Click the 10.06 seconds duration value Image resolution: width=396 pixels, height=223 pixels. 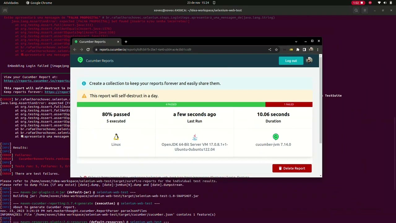pyautogui.click(x=273, y=114)
